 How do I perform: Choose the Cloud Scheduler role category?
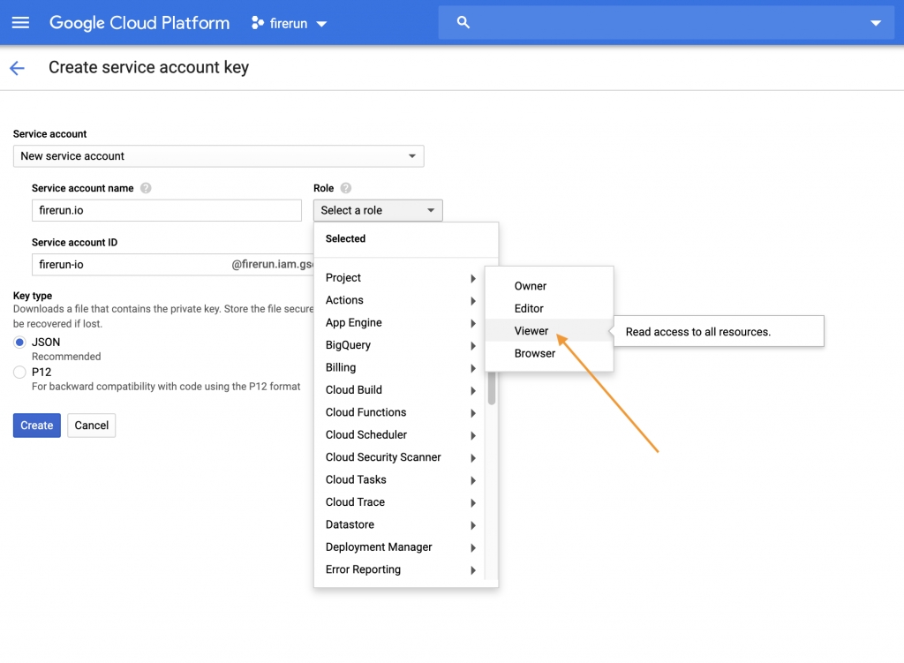400,435
